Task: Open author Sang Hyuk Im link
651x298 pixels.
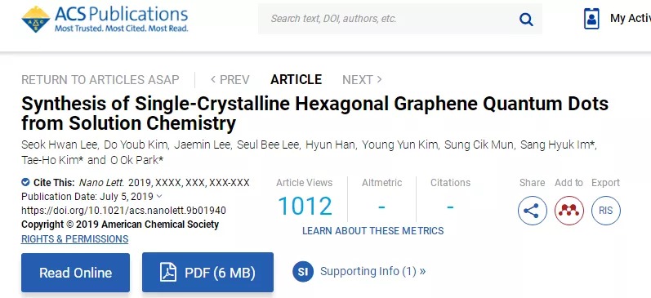Action: (557, 145)
